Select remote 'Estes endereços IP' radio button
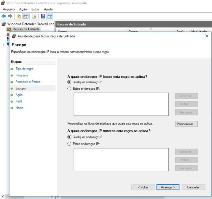Viewport: 212px width, 199px height. tap(69, 144)
